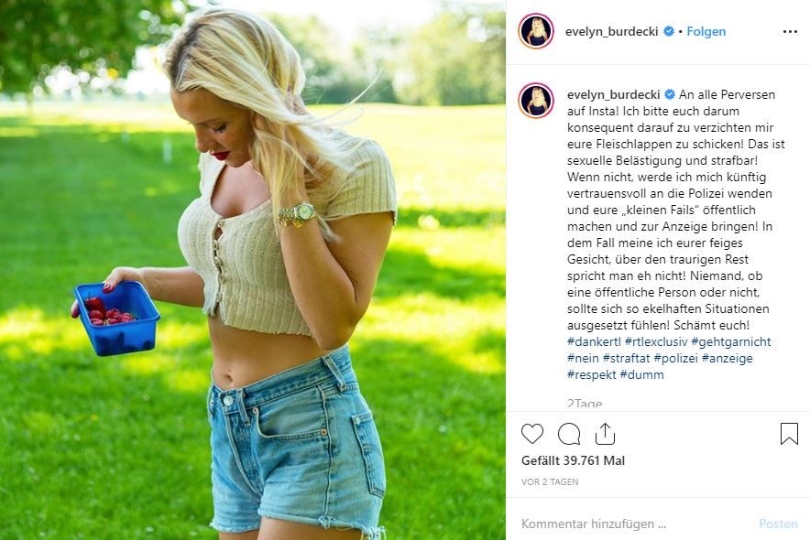Open the #respekt hashtag
This screenshot has width=810, height=540.
592,374
